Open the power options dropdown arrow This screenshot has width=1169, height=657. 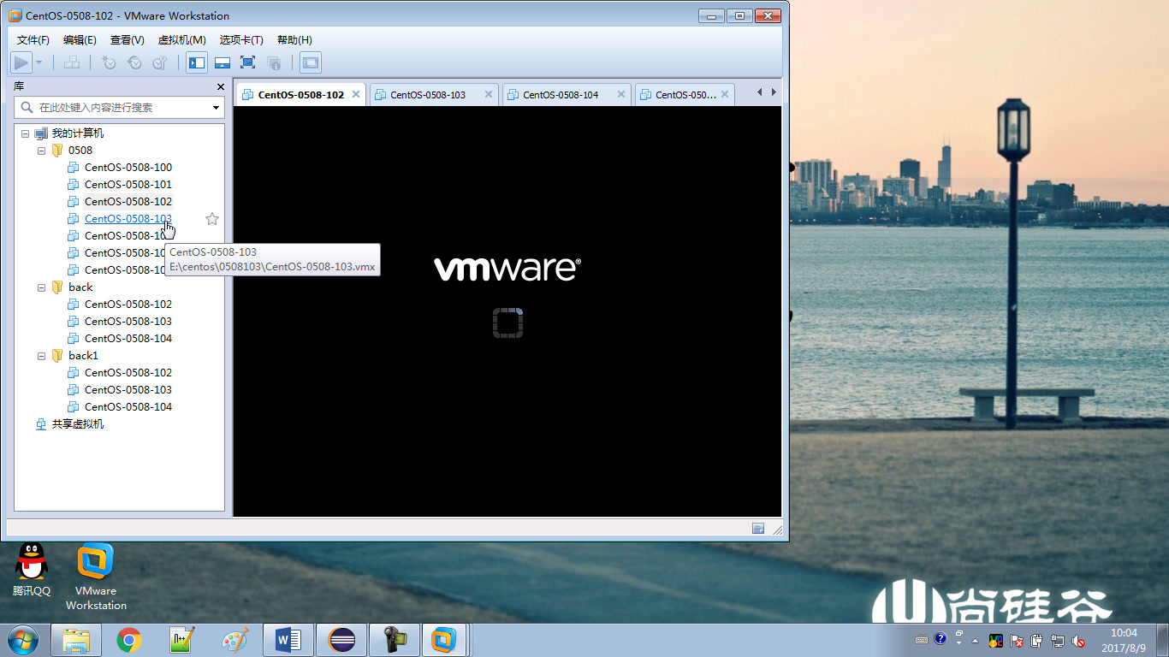pos(39,62)
